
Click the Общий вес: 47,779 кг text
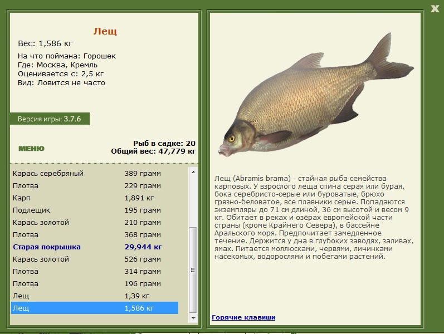153,151
